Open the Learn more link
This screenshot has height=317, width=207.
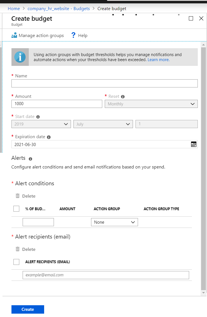click(158, 60)
